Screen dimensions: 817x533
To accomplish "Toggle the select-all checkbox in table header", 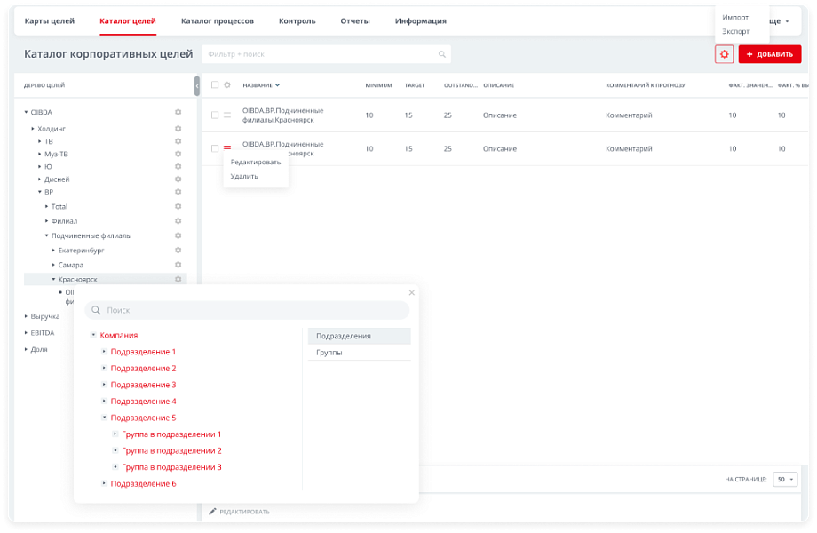I will coord(215,85).
